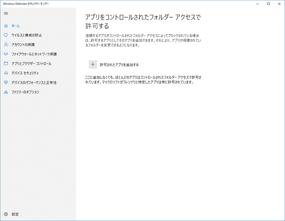Image resolution: width=285 pixels, height=221 pixels.
Task: Open the hamburger navigation menu
Action: [x=6, y=13]
